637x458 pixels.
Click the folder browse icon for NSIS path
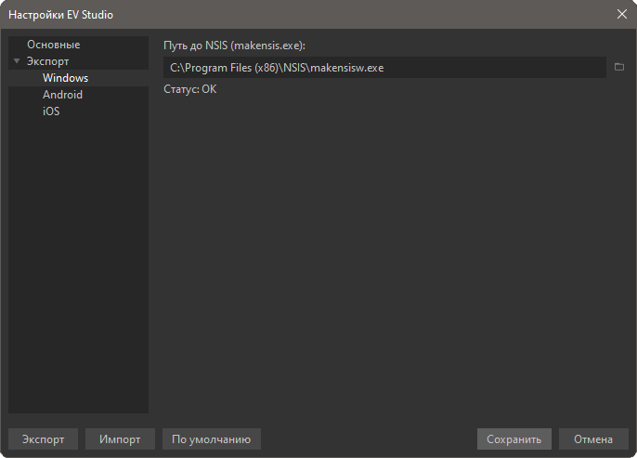click(x=619, y=67)
